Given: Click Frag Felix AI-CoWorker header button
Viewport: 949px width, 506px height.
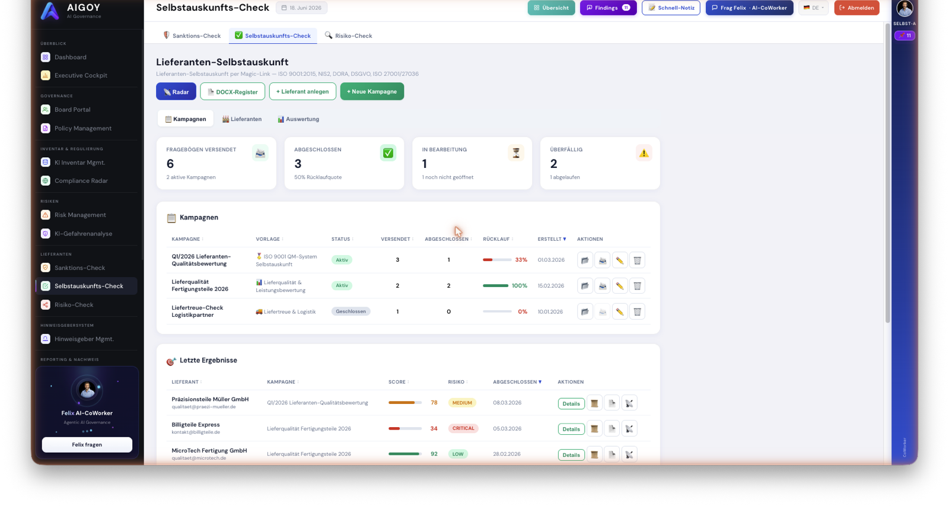Looking at the screenshot, I should [x=749, y=8].
